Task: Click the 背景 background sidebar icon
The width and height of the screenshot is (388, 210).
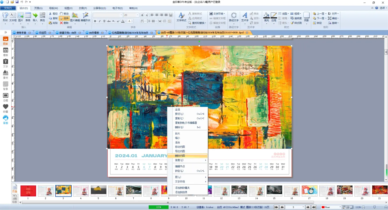Action: pyautogui.click(x=5, y=86)
